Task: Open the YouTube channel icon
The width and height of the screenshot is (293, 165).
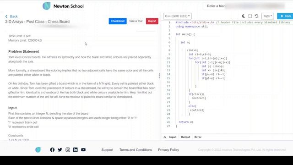Action: pos(83,150)
